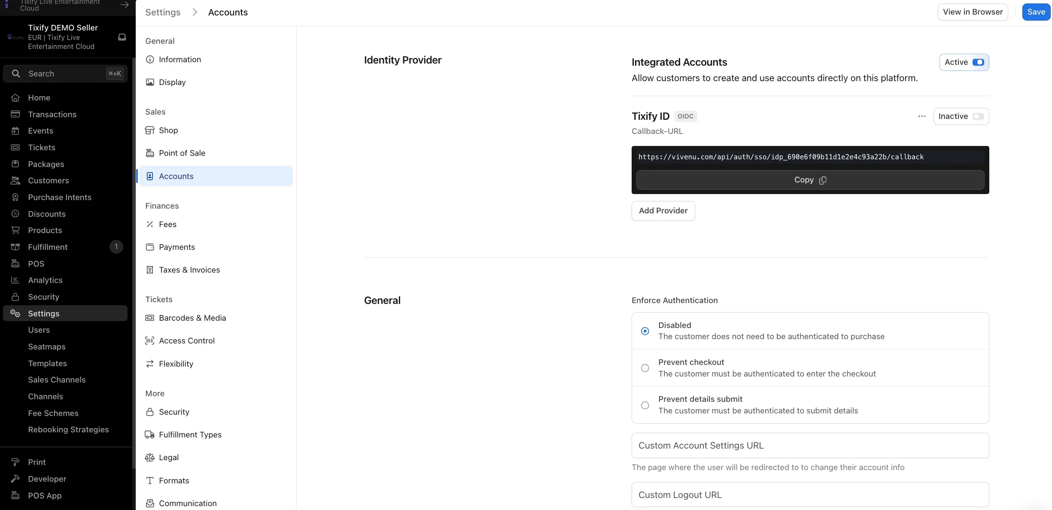Open the Tixify ID three-dot menu
1052x510 pixels.
[x=922, y=116]
